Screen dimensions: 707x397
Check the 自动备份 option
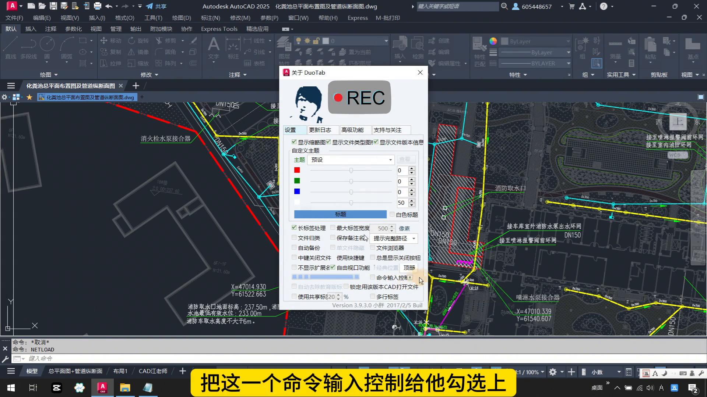[x=294, y=247]
